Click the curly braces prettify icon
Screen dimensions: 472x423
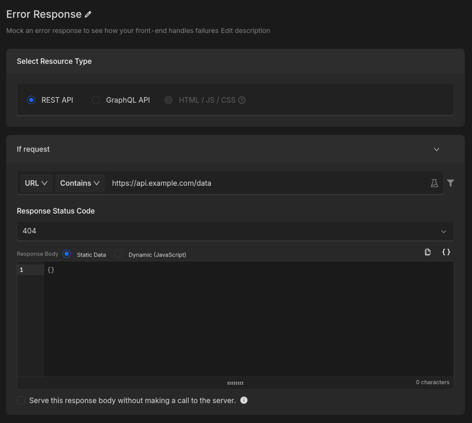tap(446, 252)
